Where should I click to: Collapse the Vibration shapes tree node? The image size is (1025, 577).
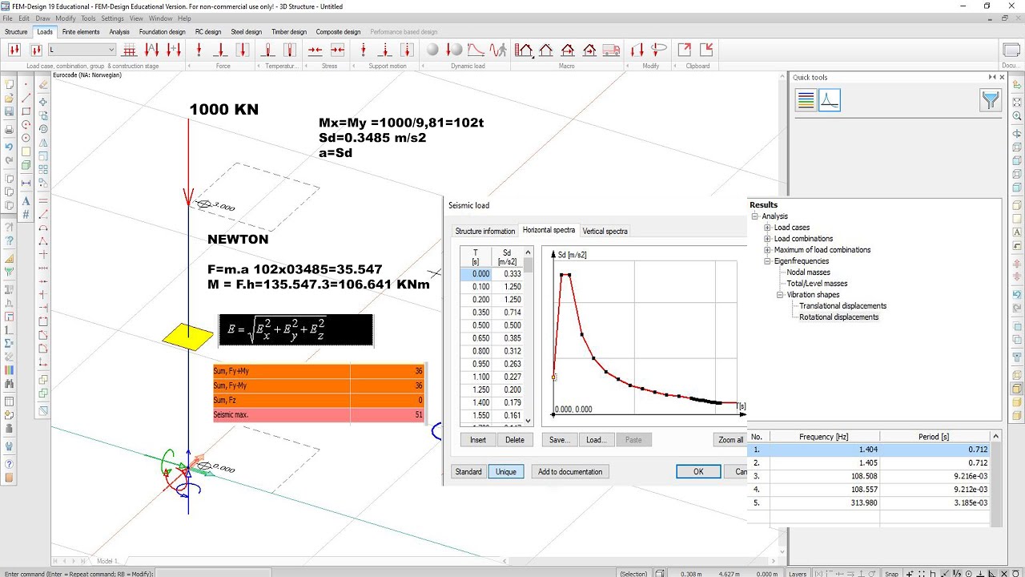[x=780, y=295]
